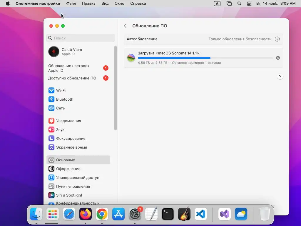Open Visual Studio from the Dock
The height and width of the screenshot is (226, 301).
click(x=225, y=214)
